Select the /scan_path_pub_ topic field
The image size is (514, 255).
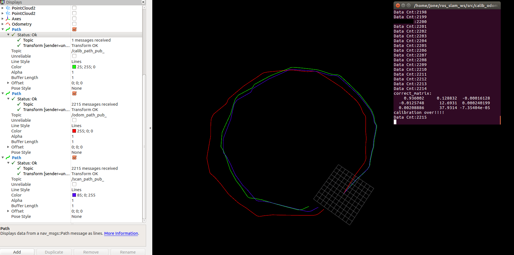(x=106, y=179)
